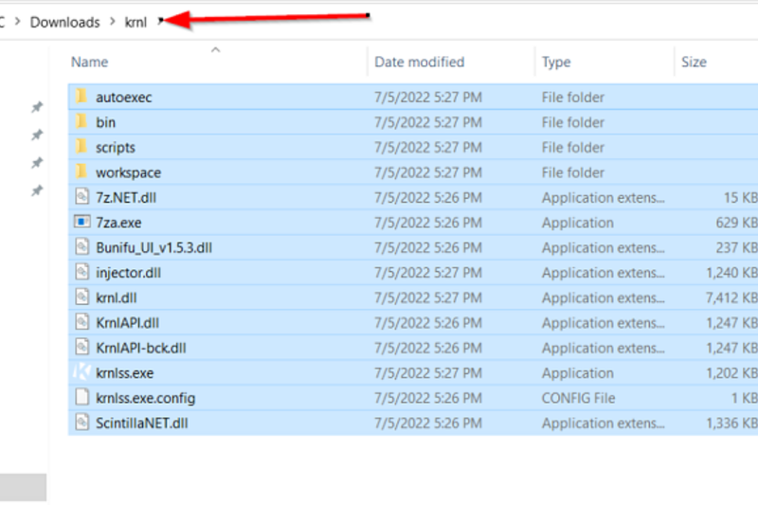The width and height of the screenshot is (758, 505).
Task: Select the ScintillaNET.dll file name
Action: coord(141,424)
